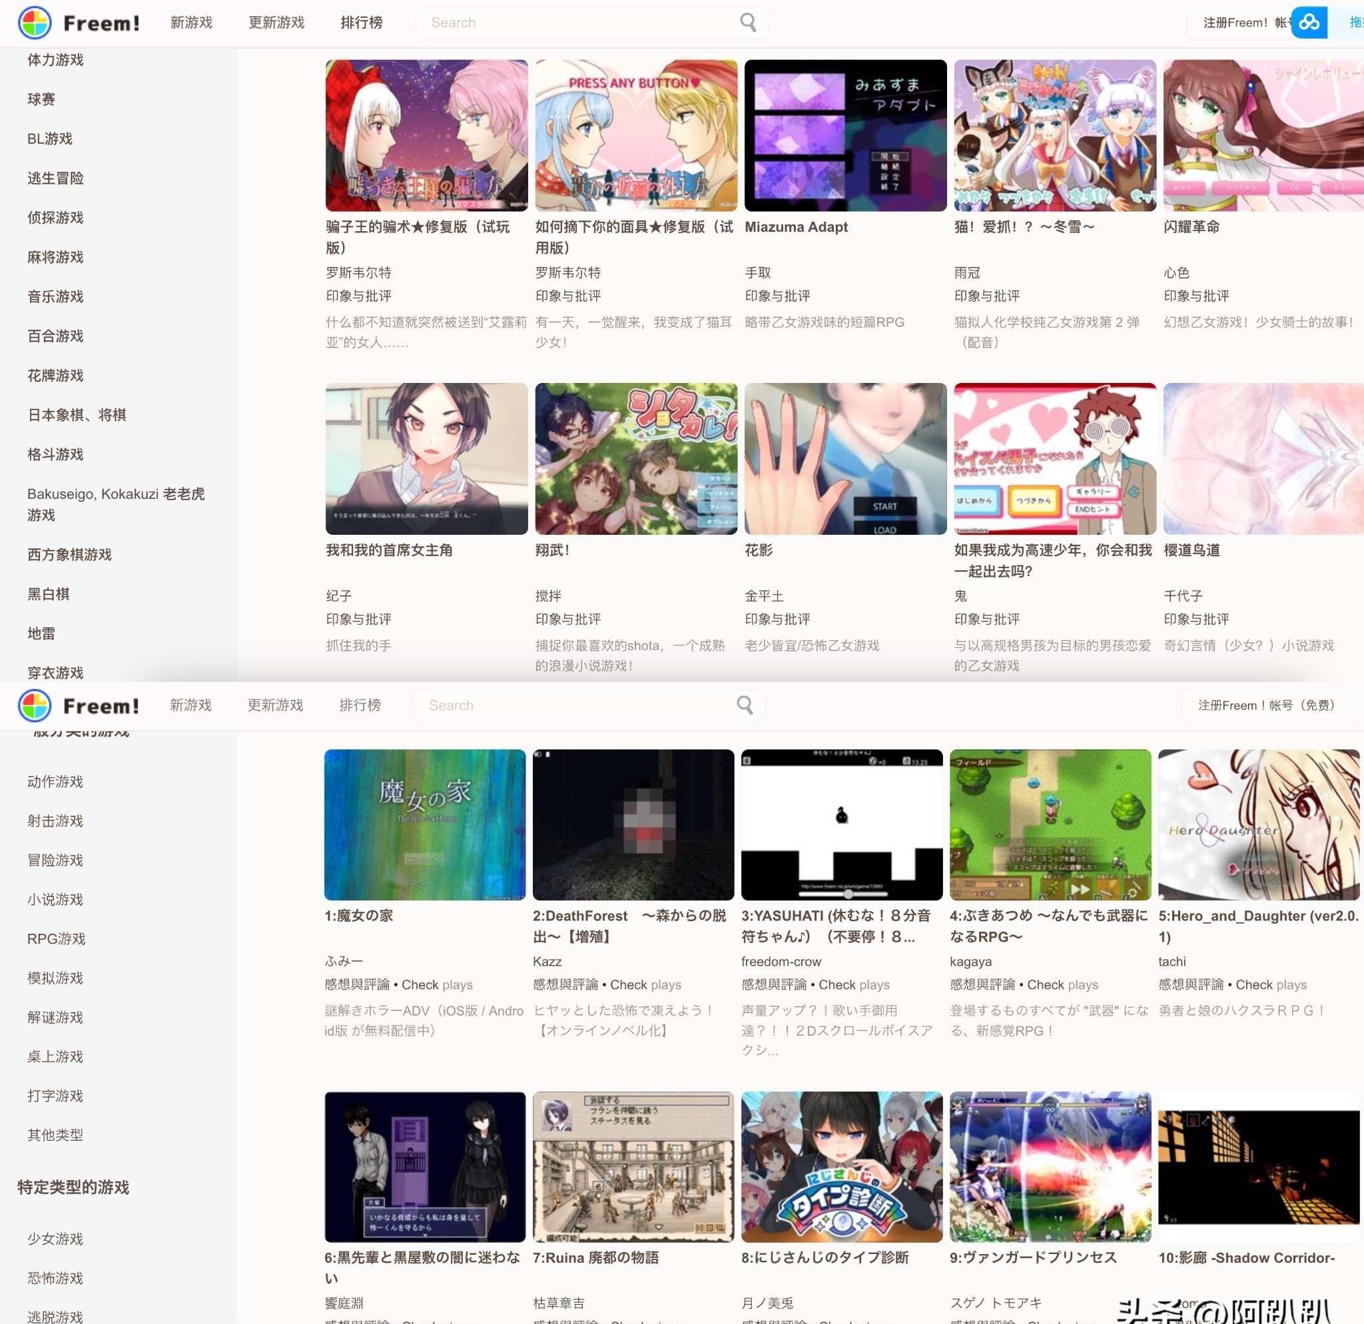Viewport: 1364px width, 1324px height.
Task: Select 地雷 category in sidebar
Action: pos(41,634)
